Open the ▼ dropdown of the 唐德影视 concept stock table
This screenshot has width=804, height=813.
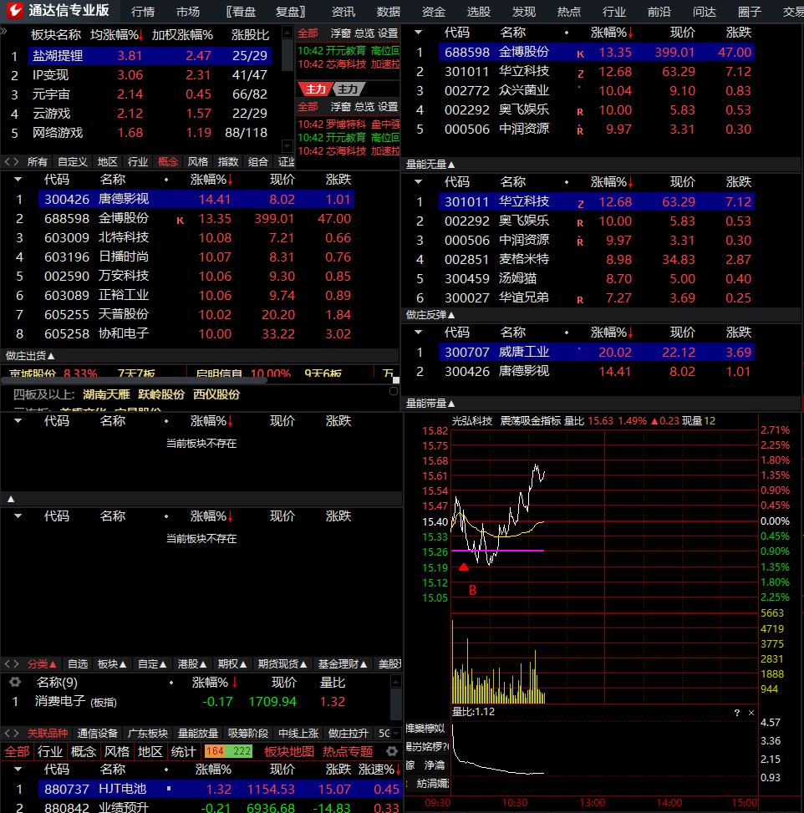point(18,180)
